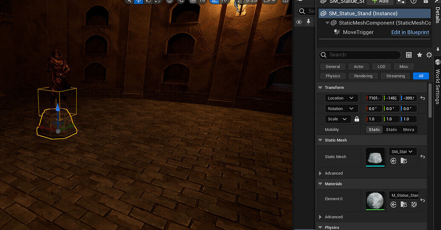The height and width of the screenshot is (230, 441).
Task: Use selected asset arrow for Static Mesh
Action: coord(393,161)
